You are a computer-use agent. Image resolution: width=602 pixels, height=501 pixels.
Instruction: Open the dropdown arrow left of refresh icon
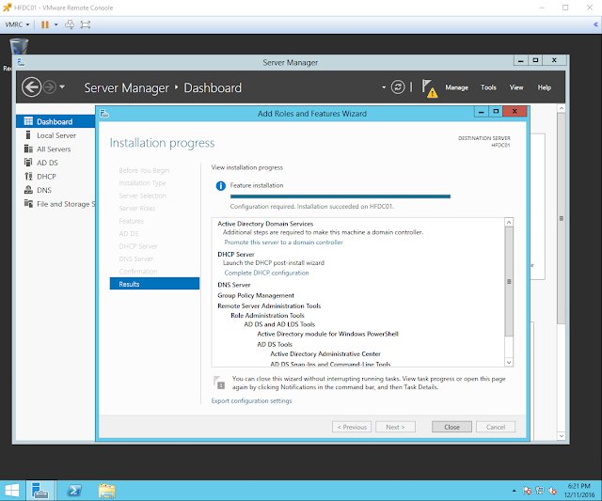point(384,87)
